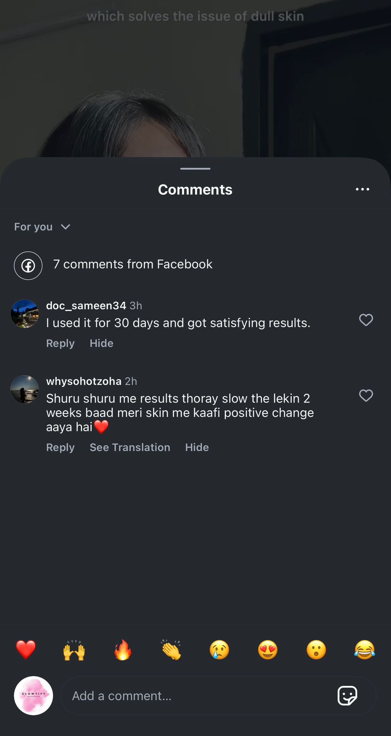
Task: Open the 7 comments from Facebook
Action: tap(132, 264)
